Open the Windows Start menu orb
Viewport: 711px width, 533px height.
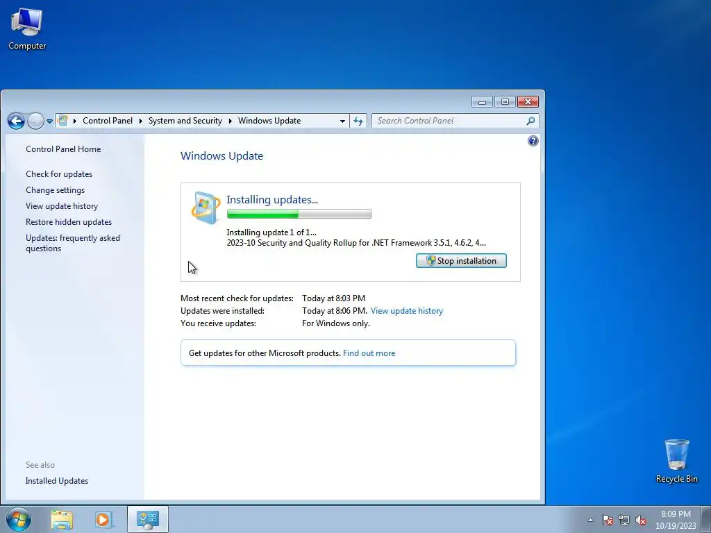coord(19,519)
